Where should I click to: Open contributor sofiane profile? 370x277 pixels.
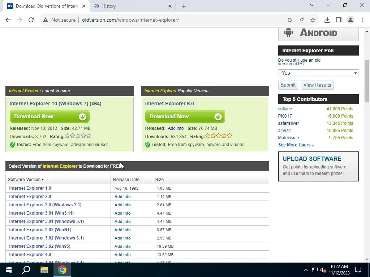coord(285,109)
